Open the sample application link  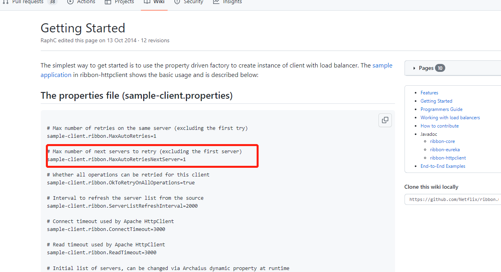tap(382, 65)
